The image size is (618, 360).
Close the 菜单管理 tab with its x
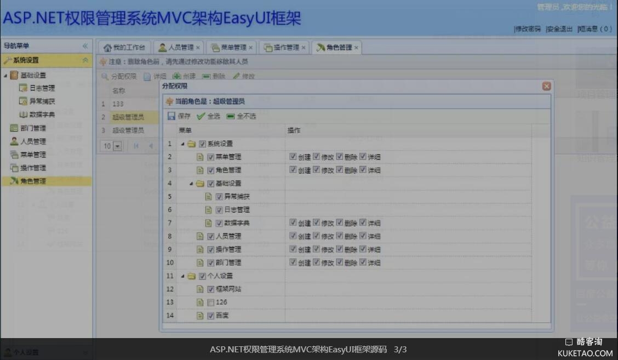click(251, 48)
